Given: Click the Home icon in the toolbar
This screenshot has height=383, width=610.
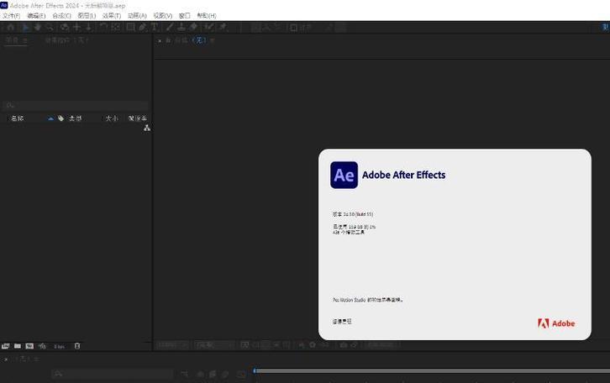Looking at the screenshot, I should coord(11,27).
